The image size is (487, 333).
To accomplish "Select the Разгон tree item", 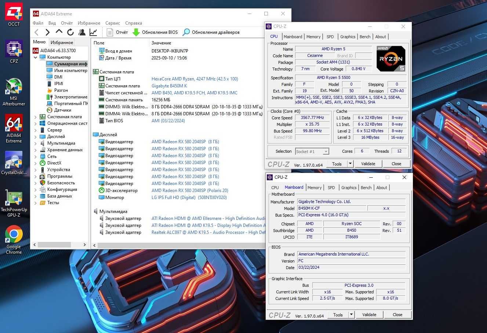I will pos(61,90).
